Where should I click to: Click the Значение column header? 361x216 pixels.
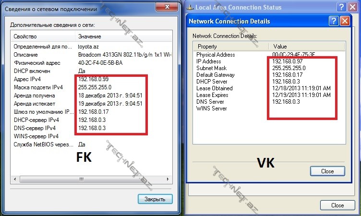click(x=123, y=36)
